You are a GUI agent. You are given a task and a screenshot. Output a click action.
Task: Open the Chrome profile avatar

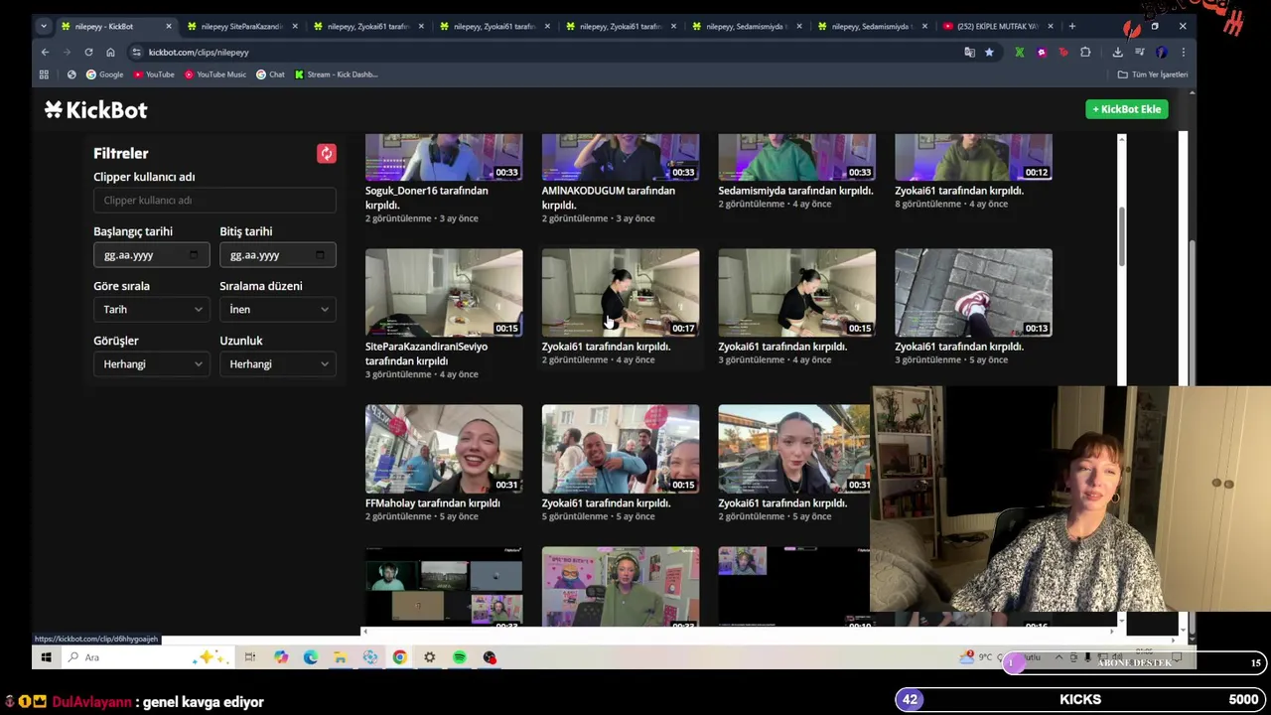[x=1161, y=52]
